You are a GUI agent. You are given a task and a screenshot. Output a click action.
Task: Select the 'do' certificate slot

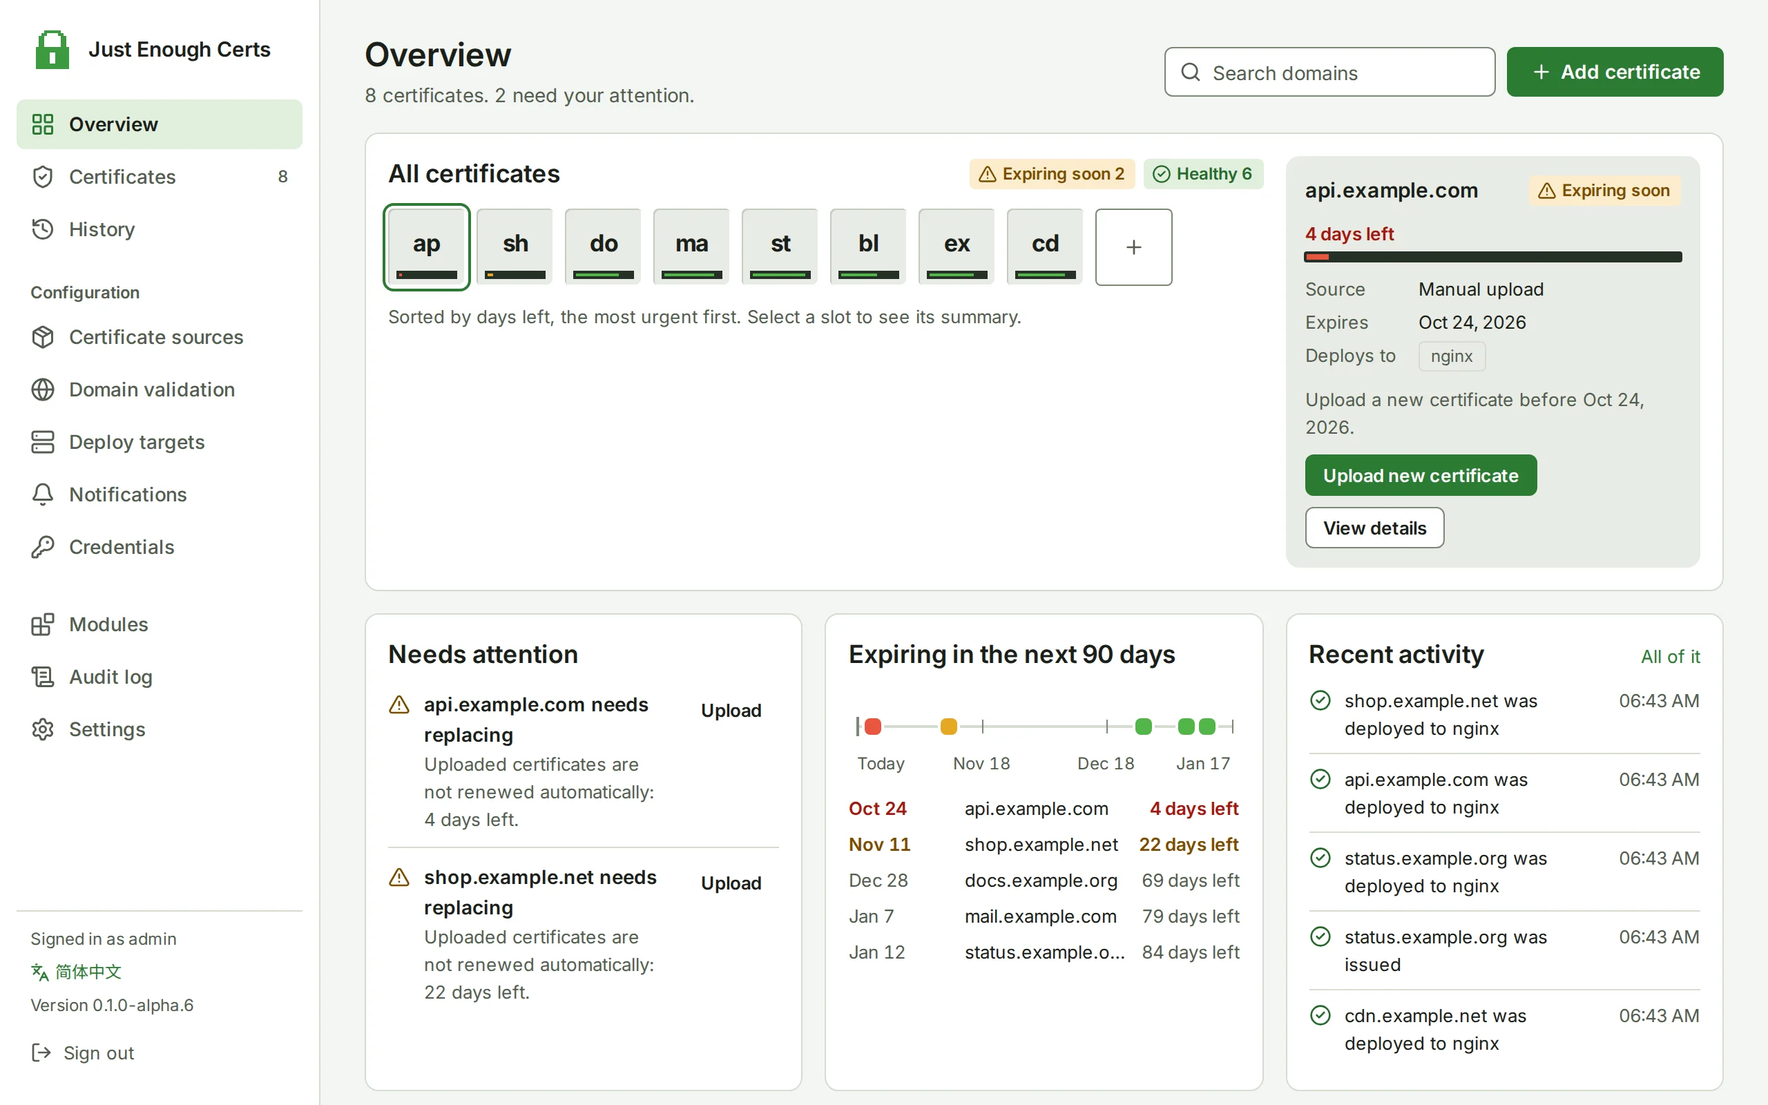click(604, 247)
